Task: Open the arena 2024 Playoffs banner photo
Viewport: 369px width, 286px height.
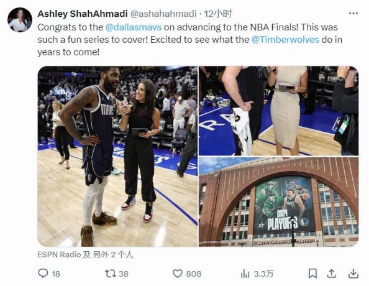Action: (x=279, y=202)
